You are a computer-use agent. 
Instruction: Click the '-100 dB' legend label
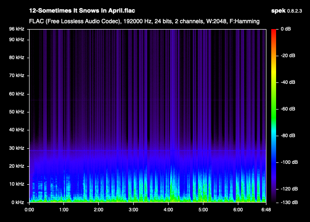pos(289,162)
